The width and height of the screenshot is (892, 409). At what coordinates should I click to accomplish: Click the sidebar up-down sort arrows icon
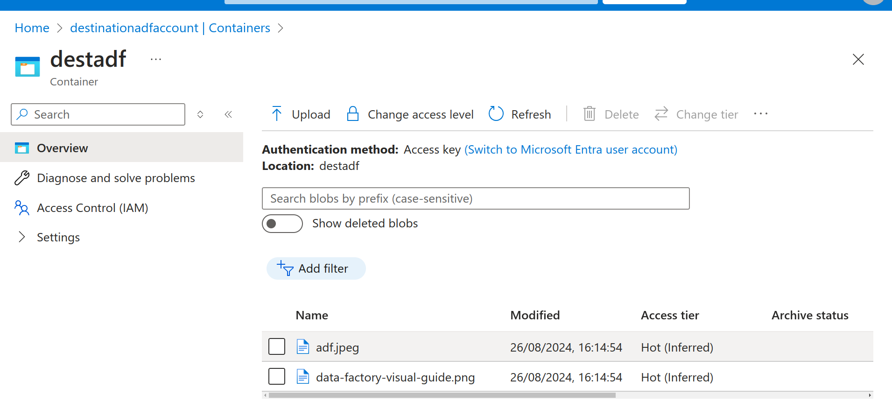tap(200, 114)
